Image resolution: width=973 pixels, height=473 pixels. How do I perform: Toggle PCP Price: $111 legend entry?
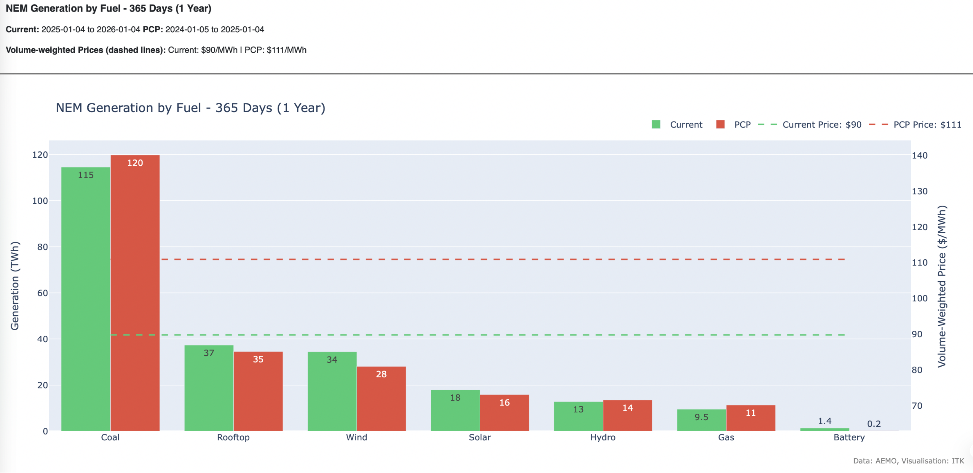[927, 124]
